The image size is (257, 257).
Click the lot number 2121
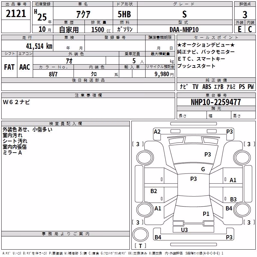click(x=16, y=13)
